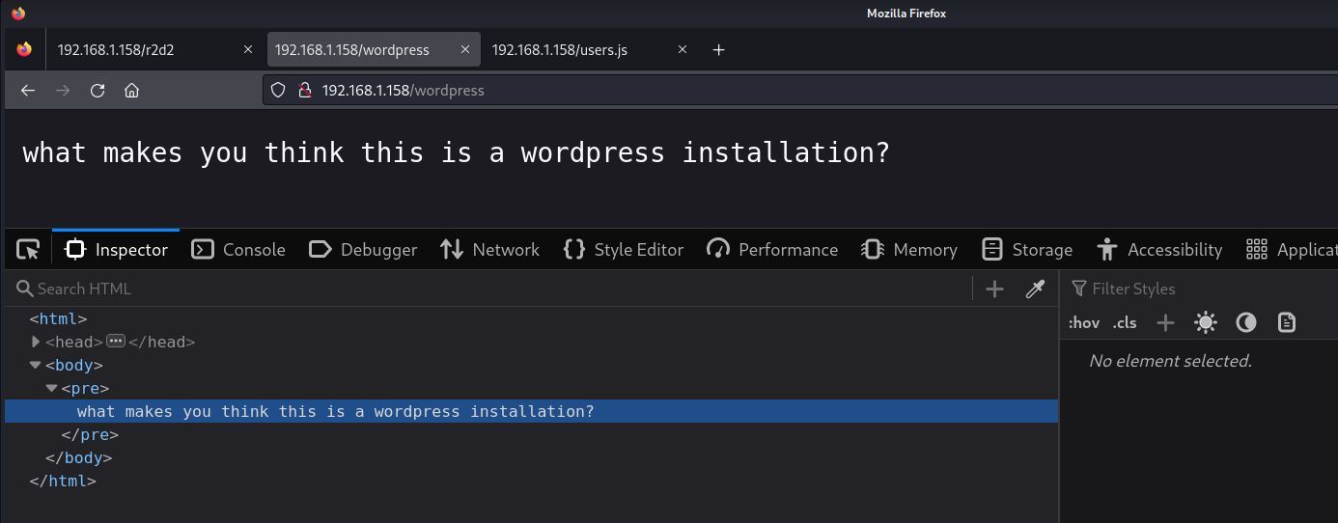Open the Memory panel tab

909,250
